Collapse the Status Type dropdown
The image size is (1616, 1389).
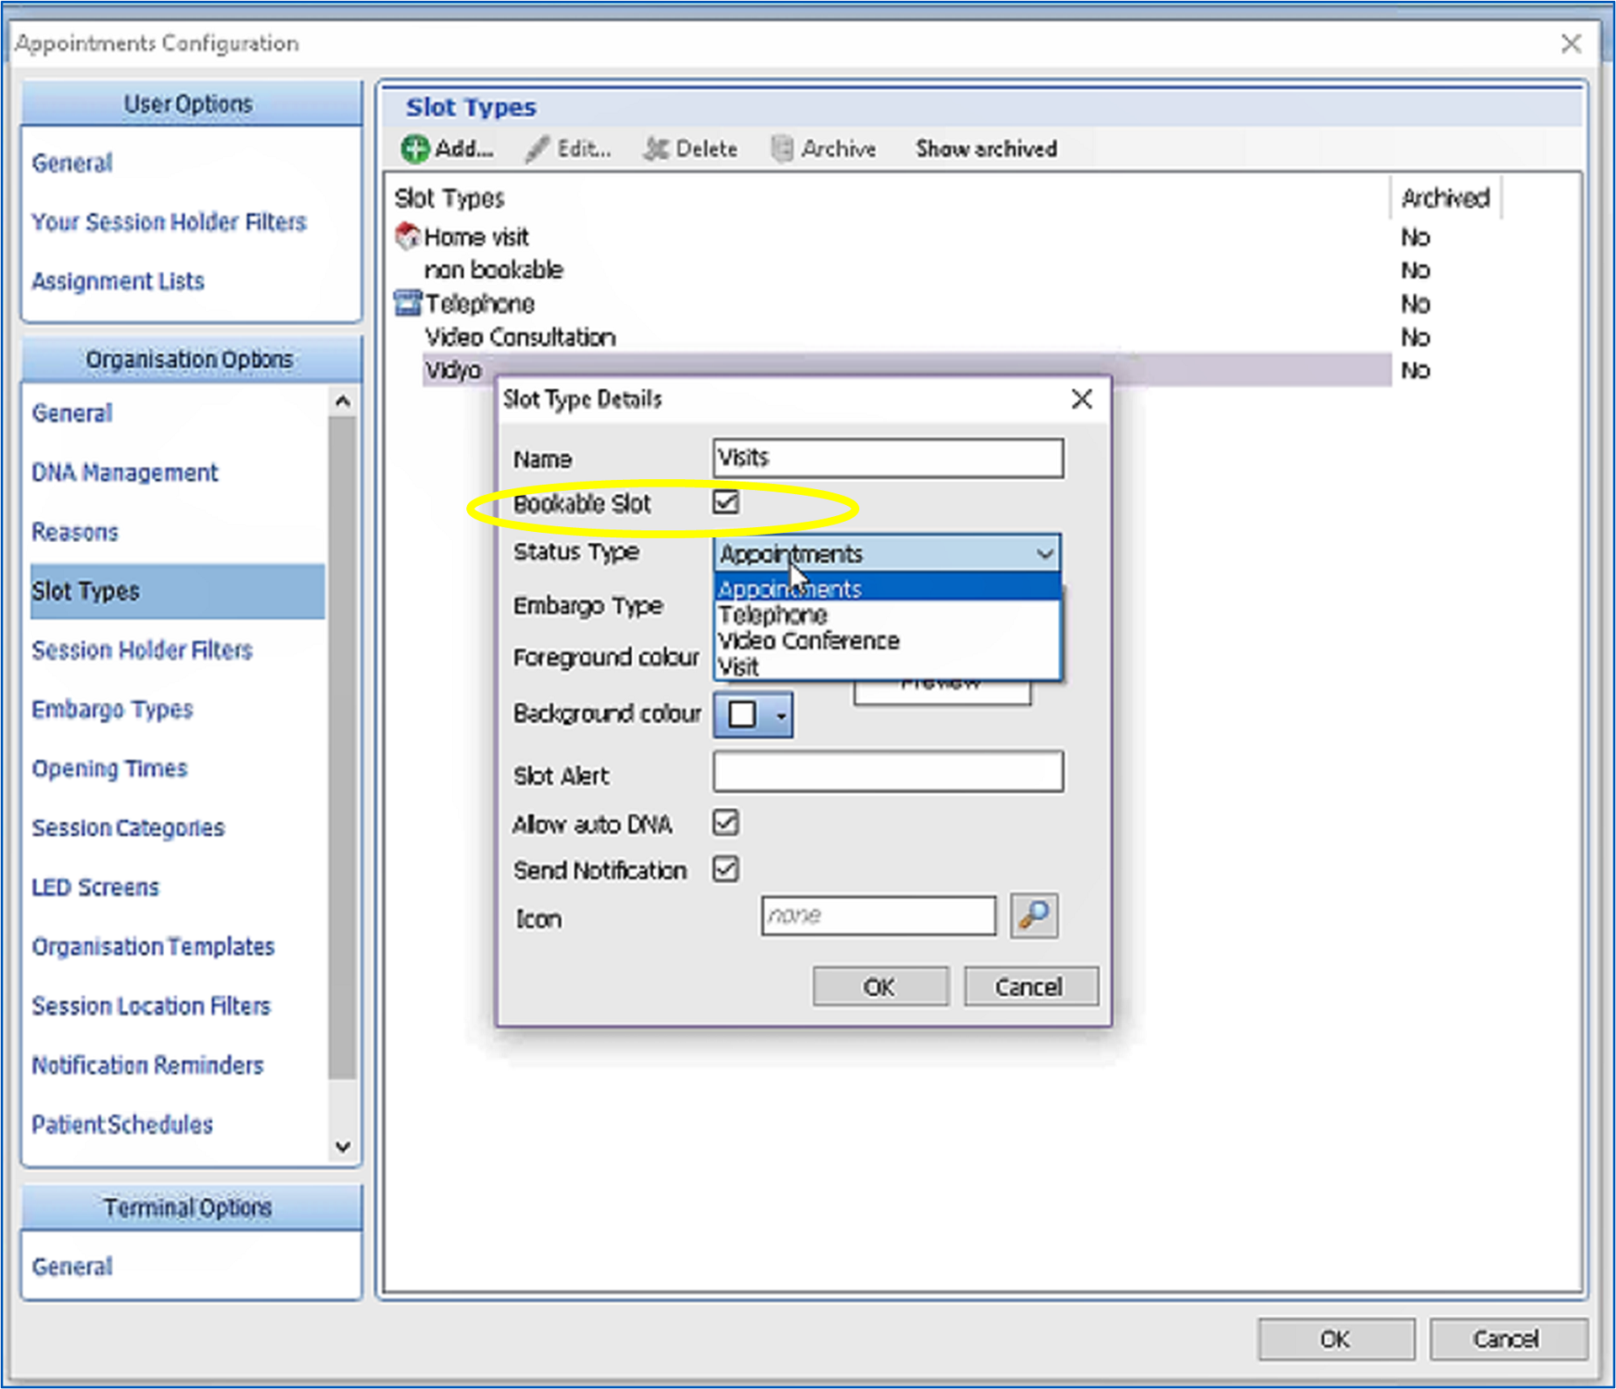pyautogui.click(x=1045, y=554)
